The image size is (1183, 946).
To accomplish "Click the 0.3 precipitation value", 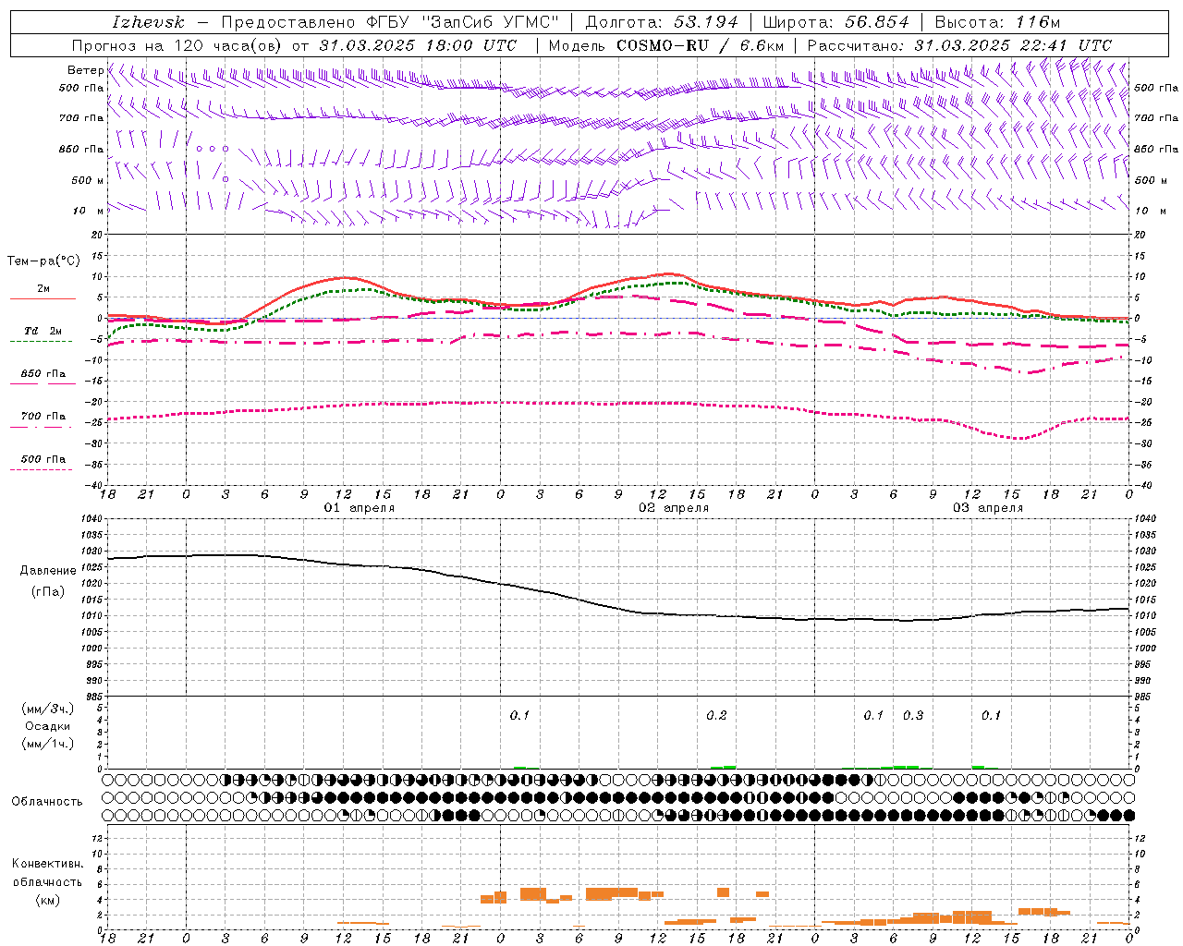I will pos(913,715).
